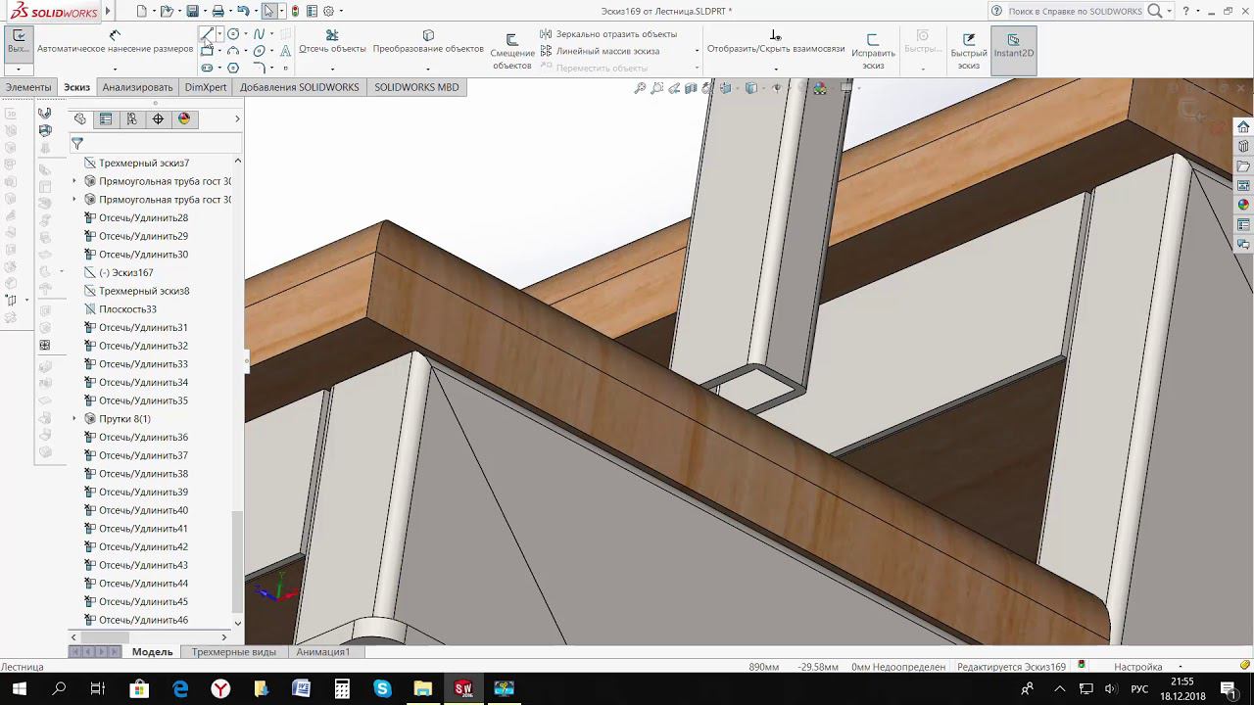This screenshot has height=705, width=1254.
Task: Expand the first Прямоугольная труба tree node
Action: coord(74,181)
